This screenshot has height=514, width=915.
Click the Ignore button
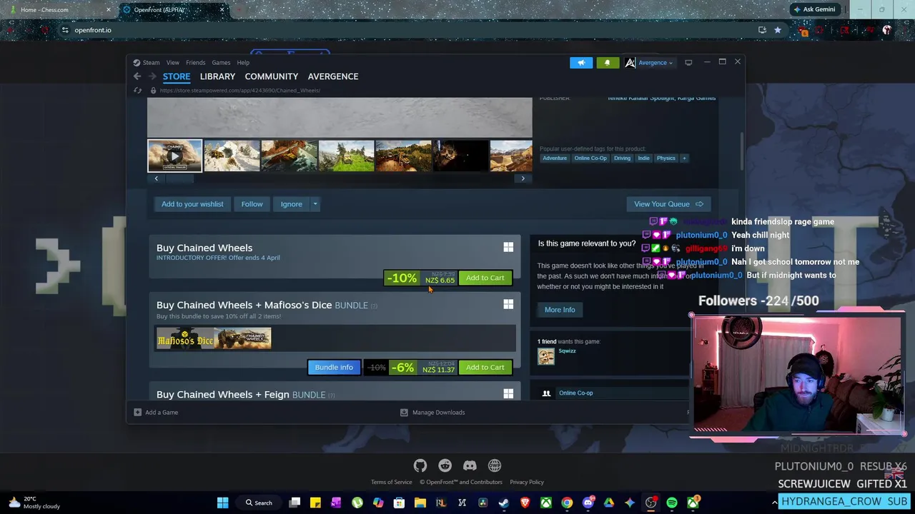(291, 204)
